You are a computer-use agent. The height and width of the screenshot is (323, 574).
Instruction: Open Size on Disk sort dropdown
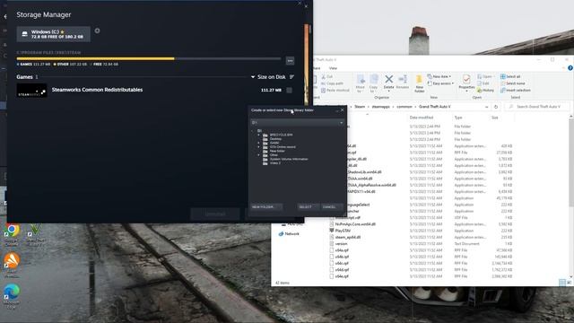(x=268, y=77)
